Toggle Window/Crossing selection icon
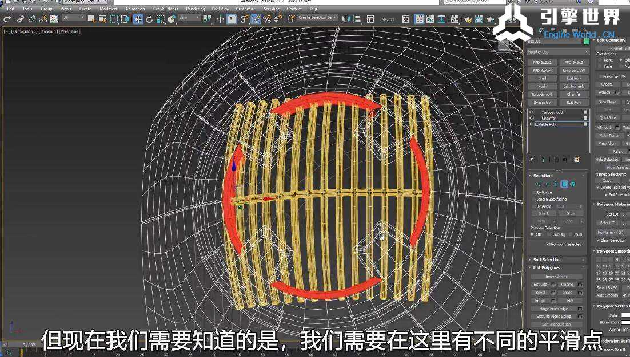The height and width of the screenshot is (357, 630). 125,19
